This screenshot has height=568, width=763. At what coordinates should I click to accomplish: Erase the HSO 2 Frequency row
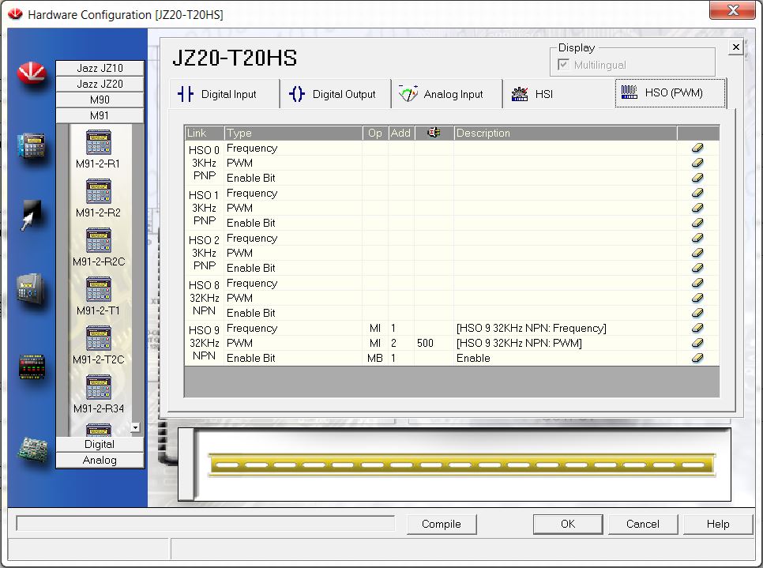(x=697, y=238)
